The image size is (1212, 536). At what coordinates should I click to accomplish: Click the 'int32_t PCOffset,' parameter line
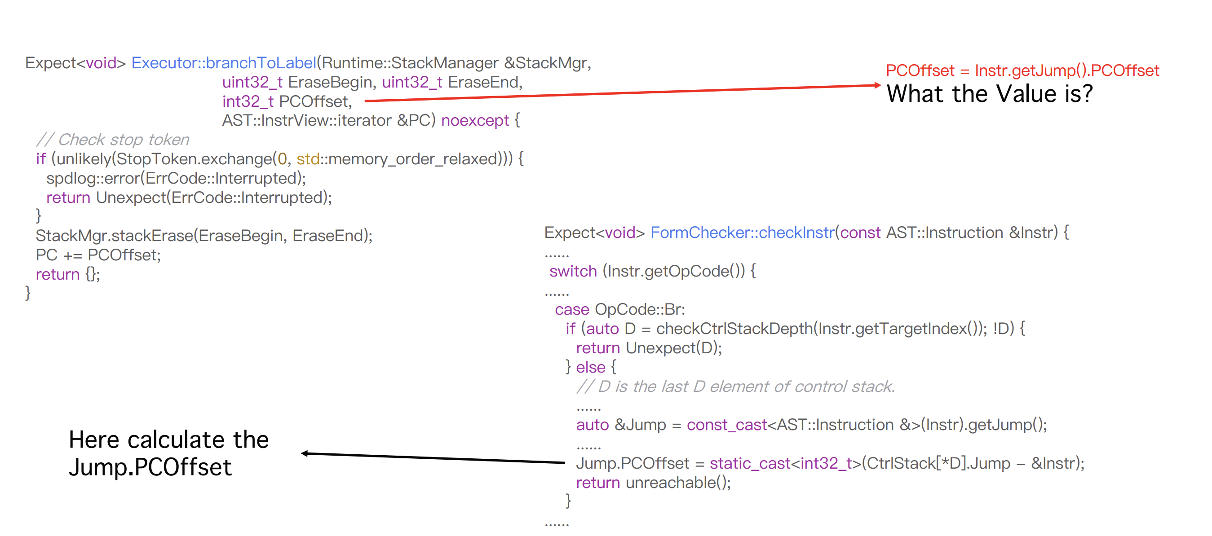pyautogui.click(x=287, y=101)
